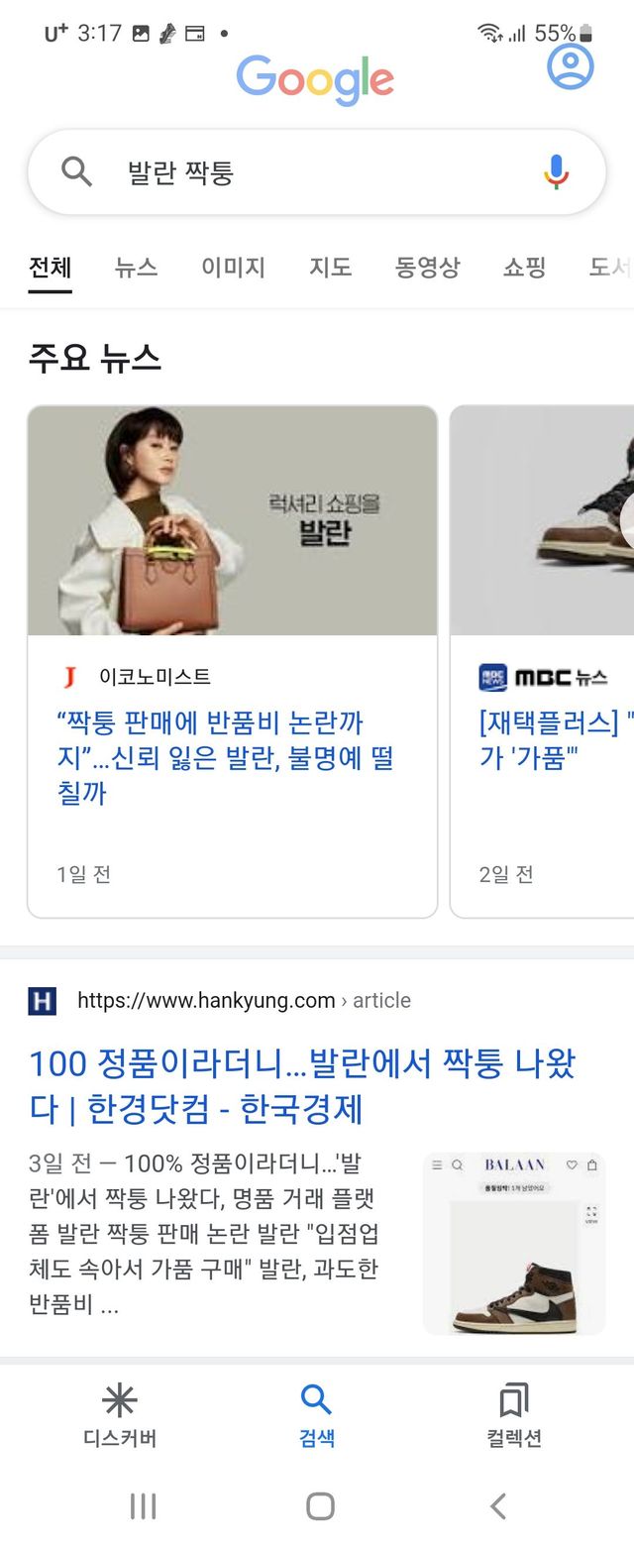Tap the Google logo
This screenshot has height=1548, width=634.
(x=315, y=80)
